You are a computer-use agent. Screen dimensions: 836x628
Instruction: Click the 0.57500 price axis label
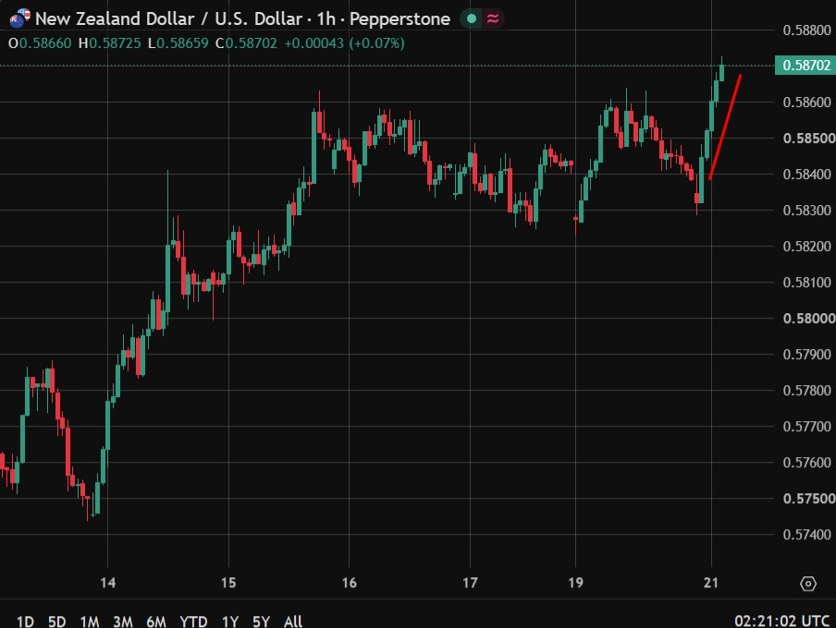click(809, 498)
